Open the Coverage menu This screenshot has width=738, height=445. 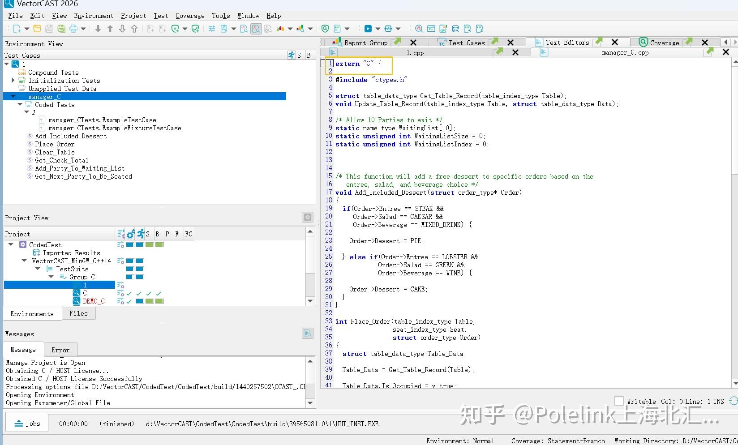[x=190, y=16]
